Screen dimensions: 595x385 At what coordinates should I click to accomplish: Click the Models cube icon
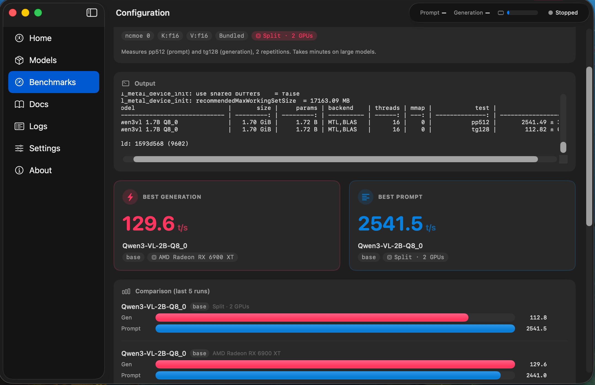point(19,60)
